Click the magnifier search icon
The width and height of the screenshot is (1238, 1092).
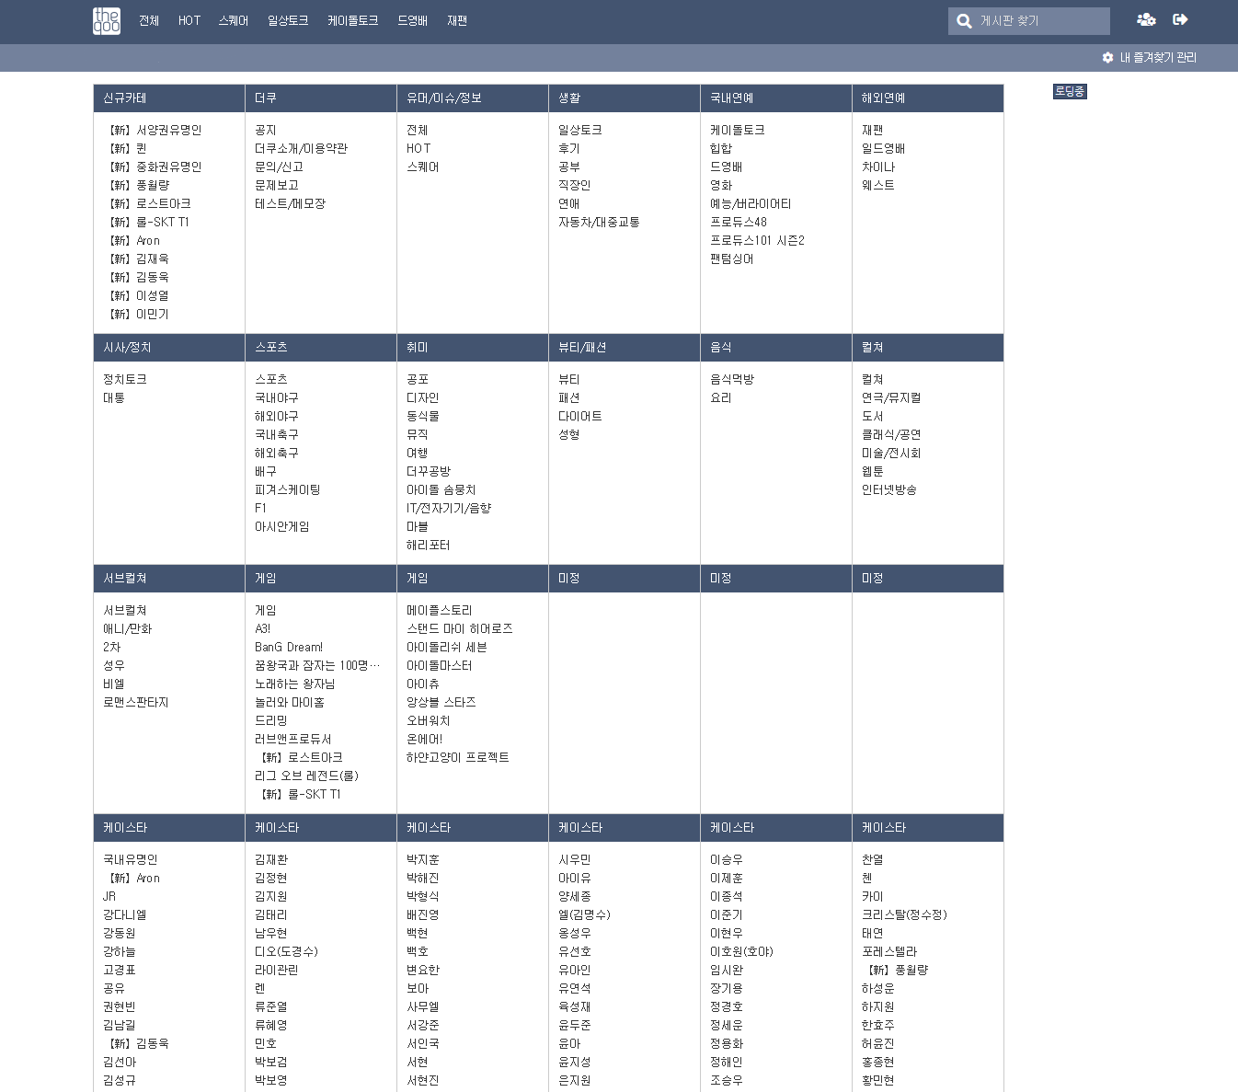(x=964, y=21)
